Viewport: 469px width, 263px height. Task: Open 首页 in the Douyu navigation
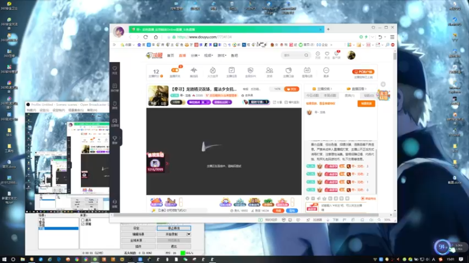171,56
